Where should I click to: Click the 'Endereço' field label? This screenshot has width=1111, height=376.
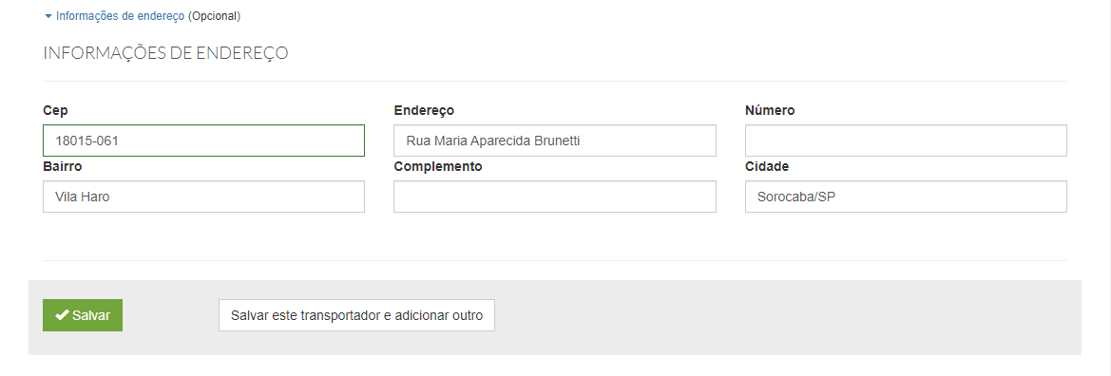tap(424, 110)
